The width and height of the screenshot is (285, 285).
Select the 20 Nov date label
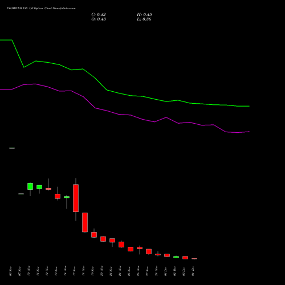pyautogui.click(x=101, y=271)
